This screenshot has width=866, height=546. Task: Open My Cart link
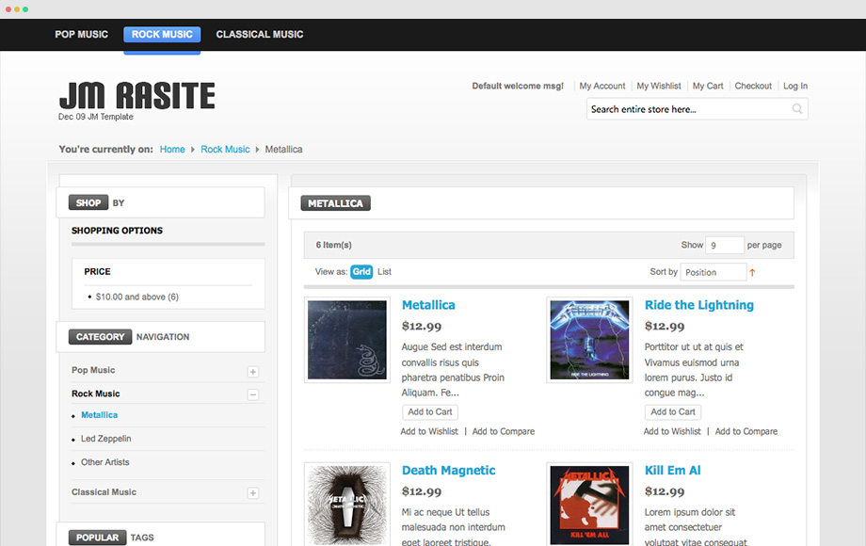708,86
